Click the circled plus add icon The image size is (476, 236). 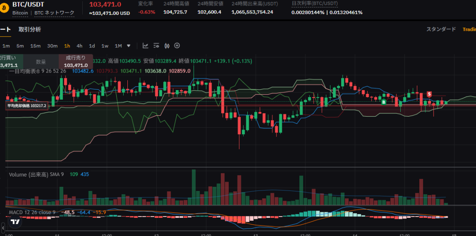coord(177,46)
